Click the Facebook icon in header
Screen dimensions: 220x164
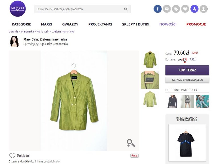coord(157,9)
